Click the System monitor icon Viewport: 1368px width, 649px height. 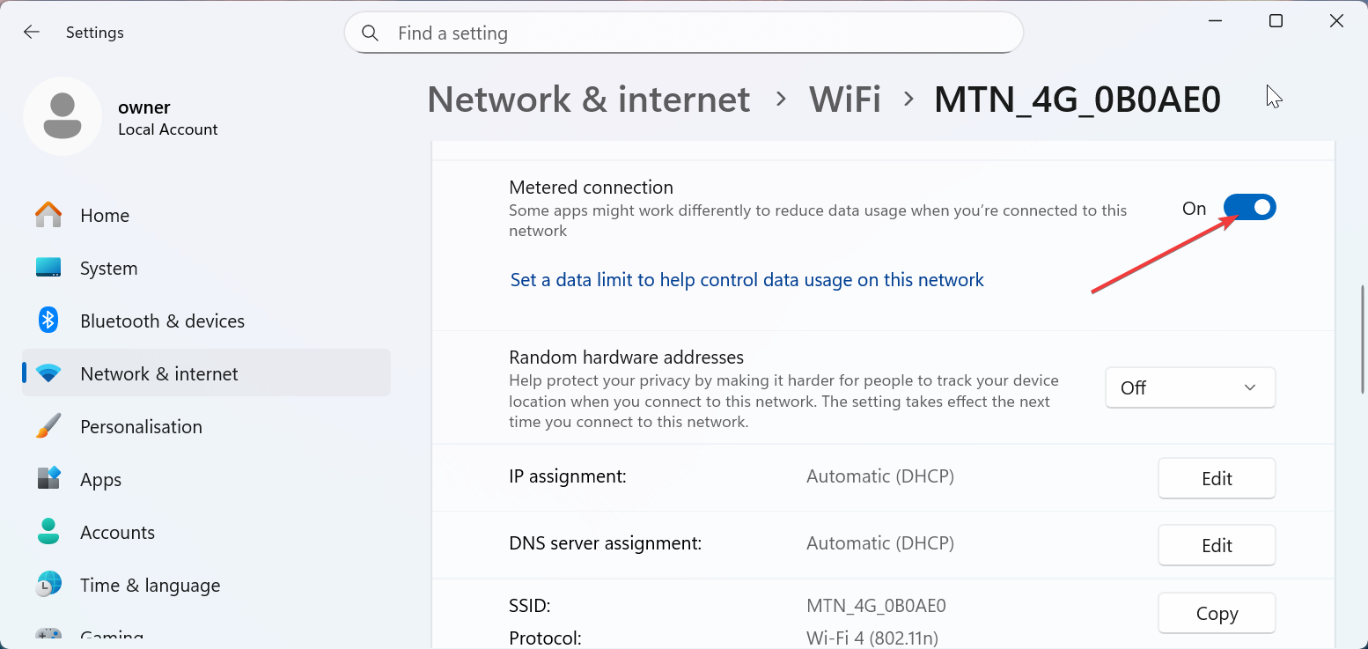tap(48, 268)
